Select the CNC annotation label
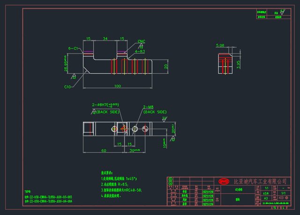 tap(142, 41)
